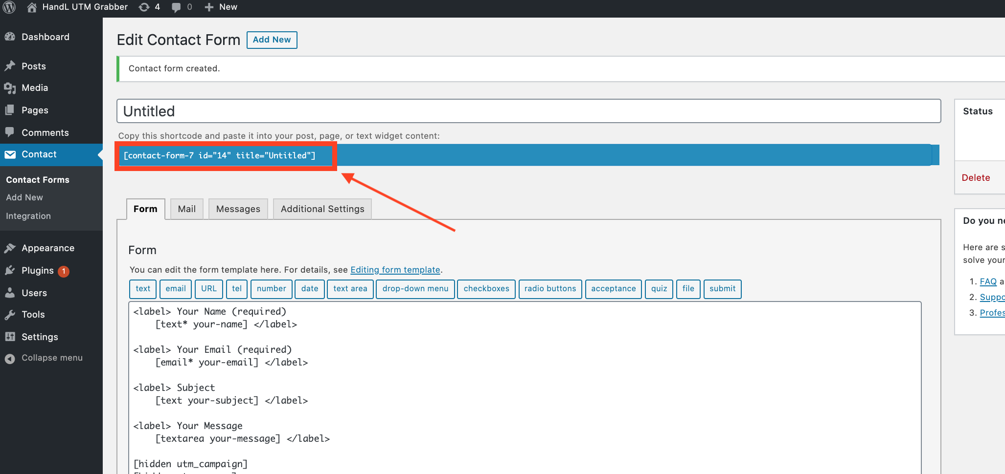Collapse the admin sidebar menu
This screenshot has height=474, width=1005.
click(x=51, y=358)
